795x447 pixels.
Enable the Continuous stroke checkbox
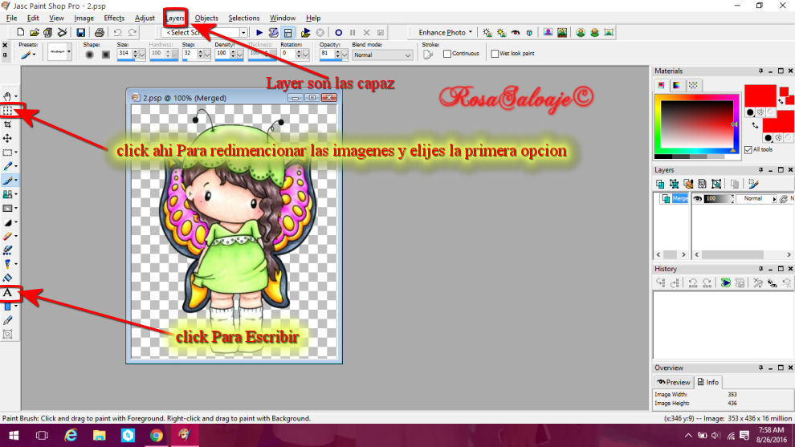448,54
